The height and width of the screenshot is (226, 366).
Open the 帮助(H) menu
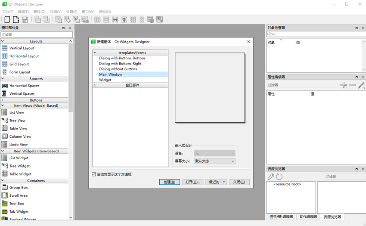(x=105, y=12)
